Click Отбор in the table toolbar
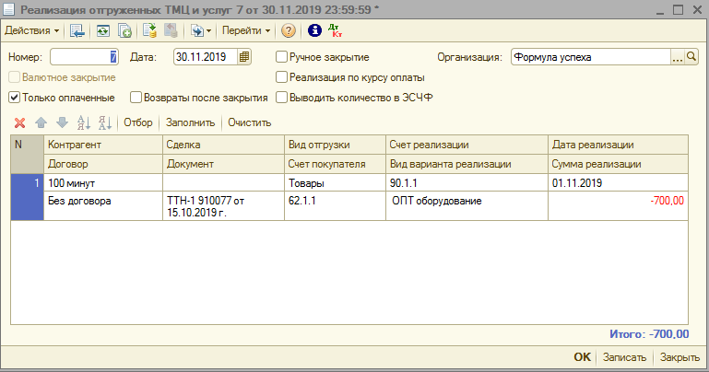 pos(137,122)
